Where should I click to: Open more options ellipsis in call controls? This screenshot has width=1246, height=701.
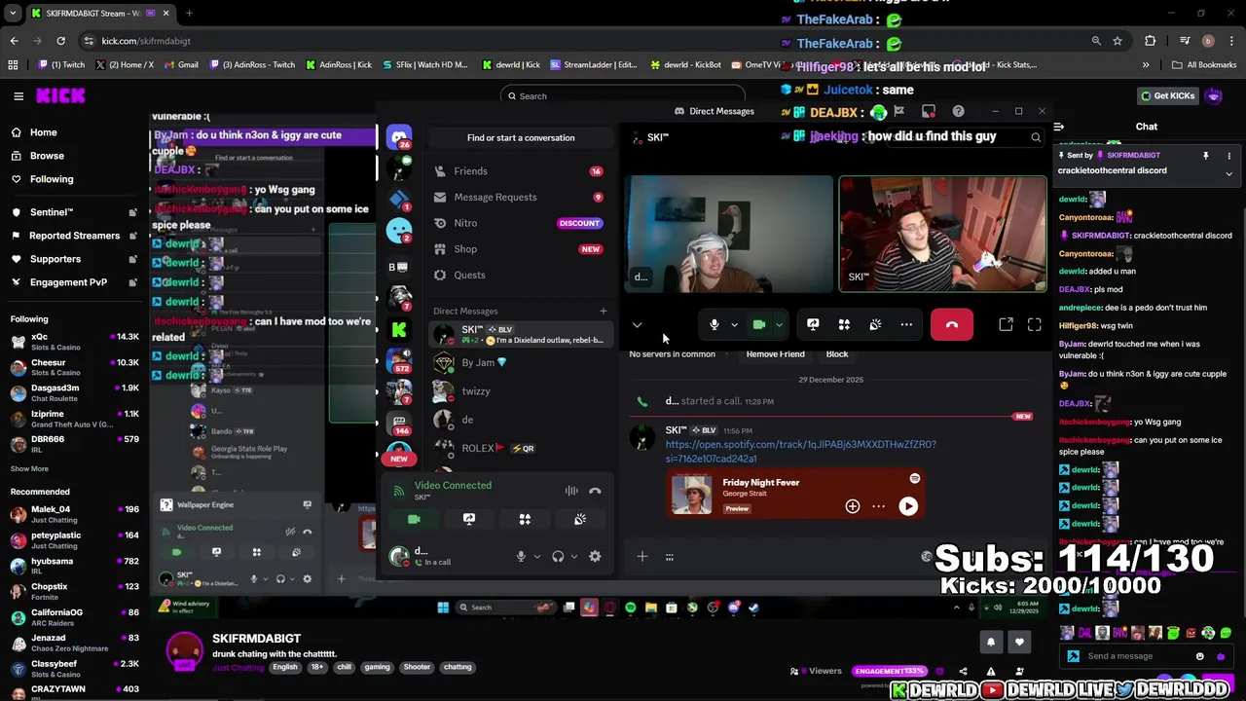(x=906, y=324)
